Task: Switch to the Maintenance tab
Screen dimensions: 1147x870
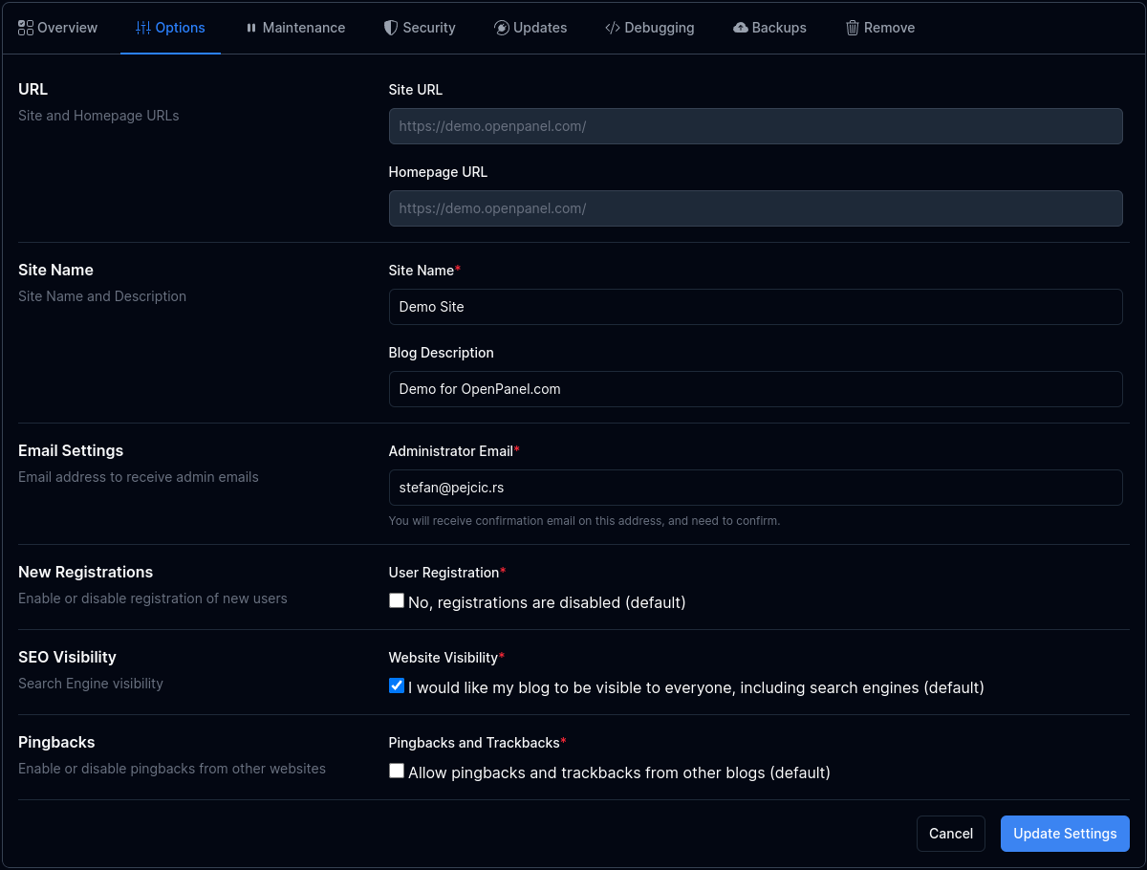Action: 303,28
